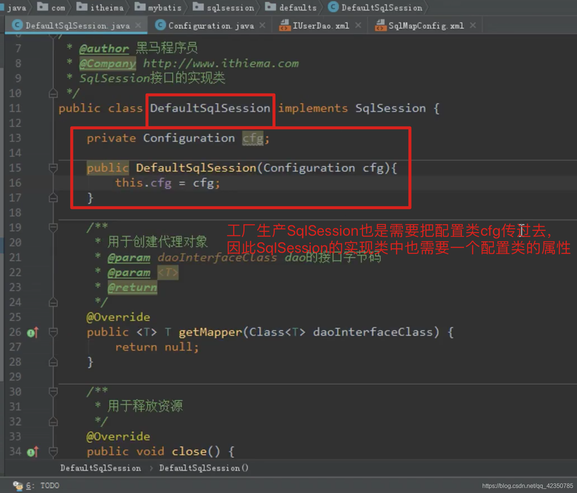Close the DefaultSqlSession.java tab
The image size is (577, 493).
click(138, 25)
